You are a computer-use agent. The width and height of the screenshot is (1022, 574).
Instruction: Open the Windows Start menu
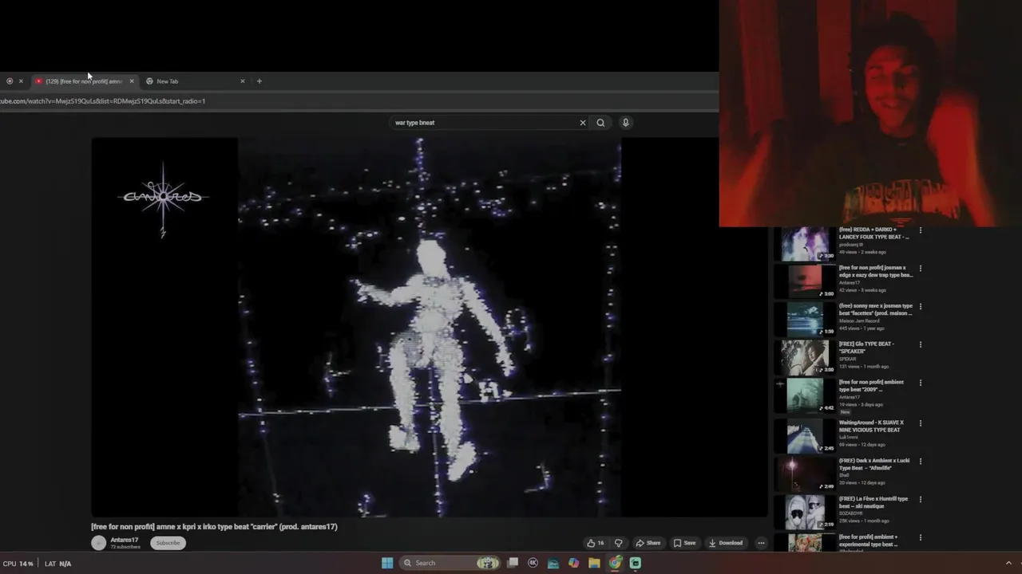pos(387,563)
